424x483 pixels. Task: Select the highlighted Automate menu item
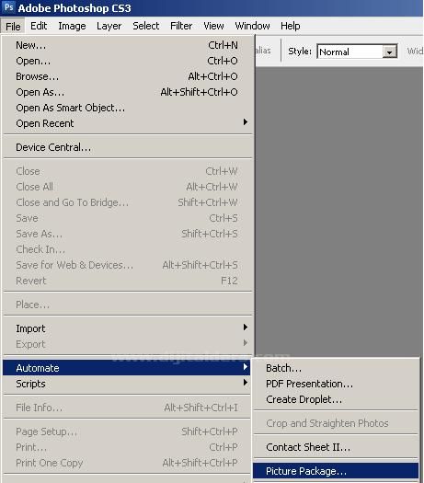[127, 368]
